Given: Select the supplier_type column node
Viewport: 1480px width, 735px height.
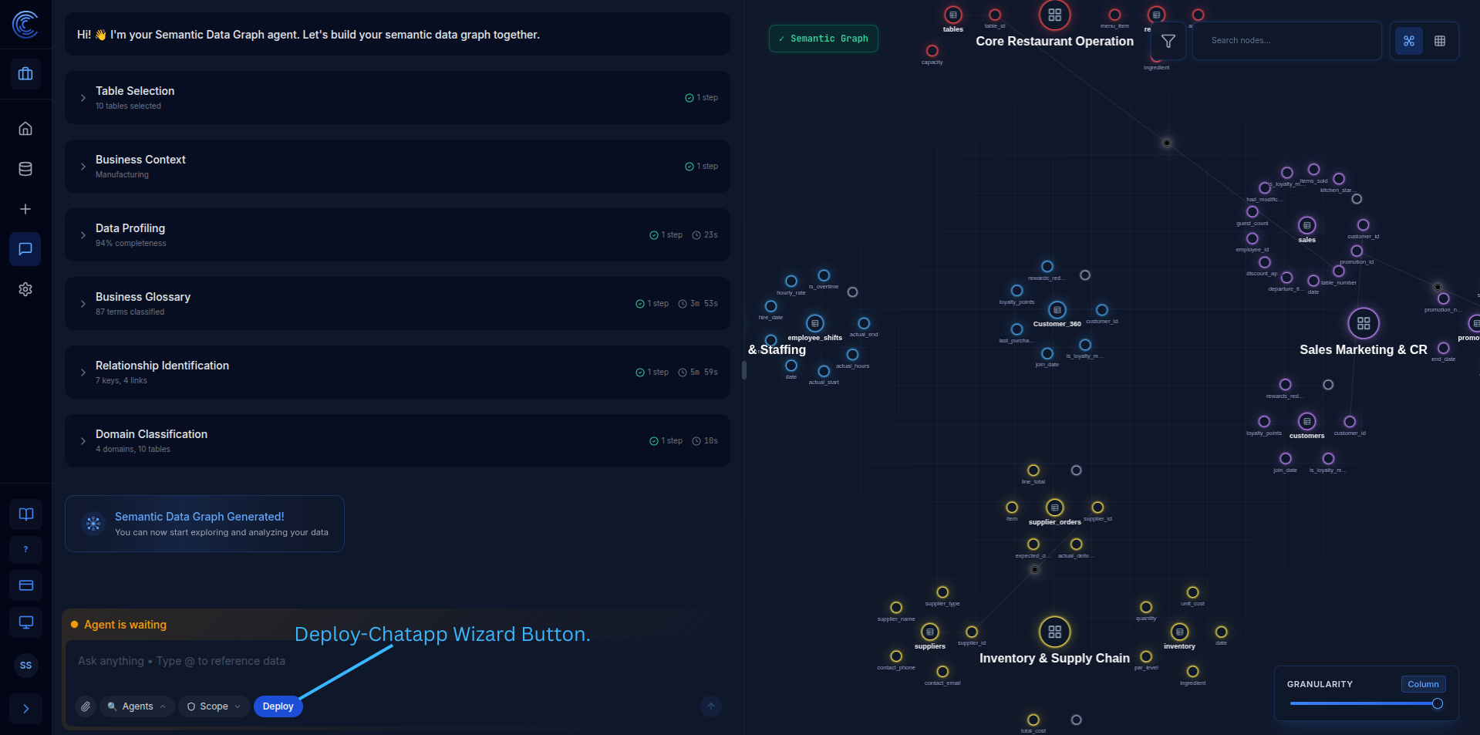Looking at the screenshot, I should pyautogui.click(x=942, y=593).
